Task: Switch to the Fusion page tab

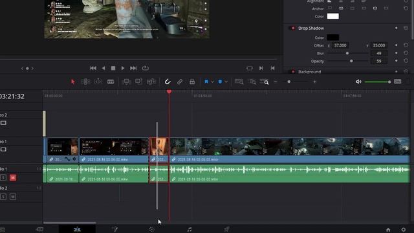Action: (x=114, y=229)
